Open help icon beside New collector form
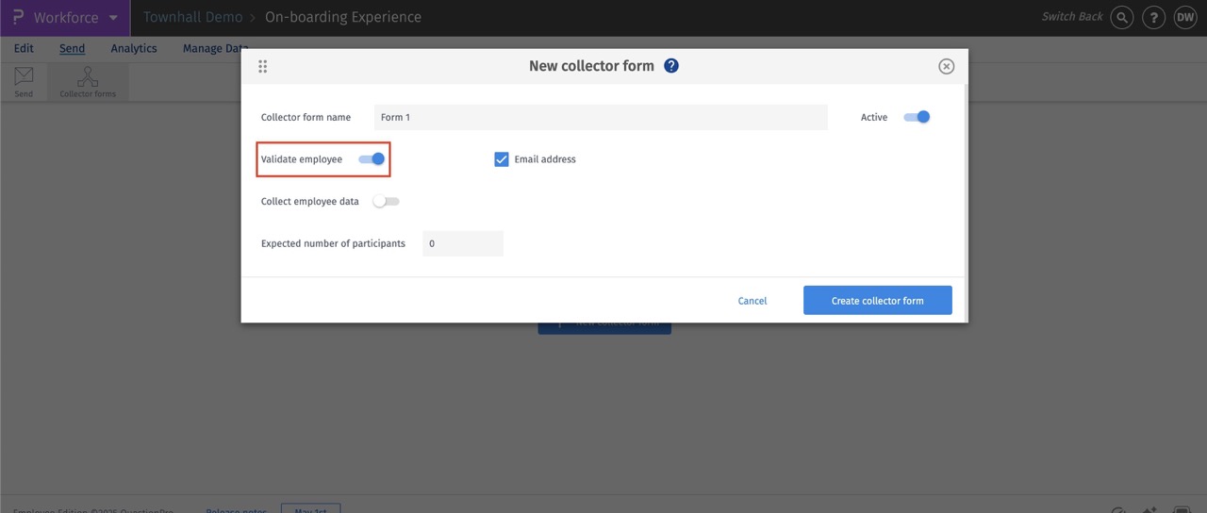This screenshot has width=1207, height=513. click(671, 65)
